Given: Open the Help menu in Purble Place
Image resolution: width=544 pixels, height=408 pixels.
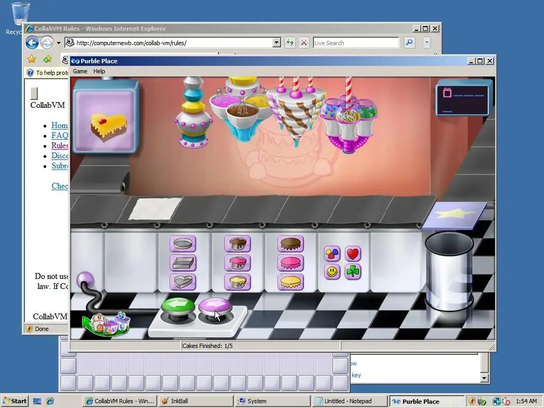Looking at the screenshot, I should point(99,71).
